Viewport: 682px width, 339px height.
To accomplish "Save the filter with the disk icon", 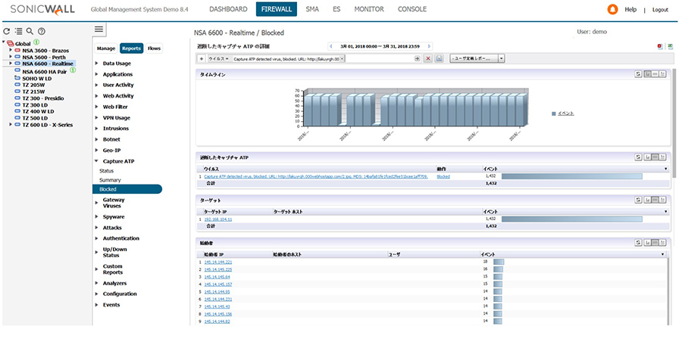I will pyautogui.click(x=439, y=58).
